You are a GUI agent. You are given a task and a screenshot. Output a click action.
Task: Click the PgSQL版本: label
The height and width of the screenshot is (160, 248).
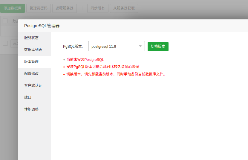73,47
